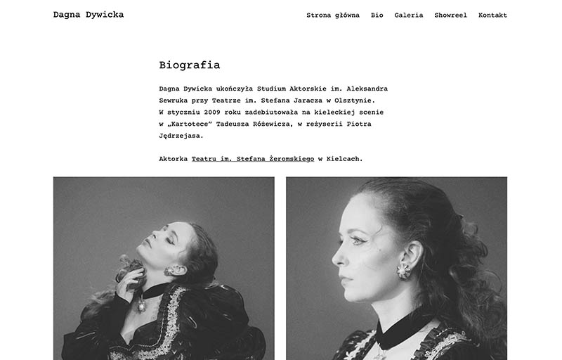
Task: Click the earring in the right portrait
Action: pyautogui.click(x=404, y=271)
